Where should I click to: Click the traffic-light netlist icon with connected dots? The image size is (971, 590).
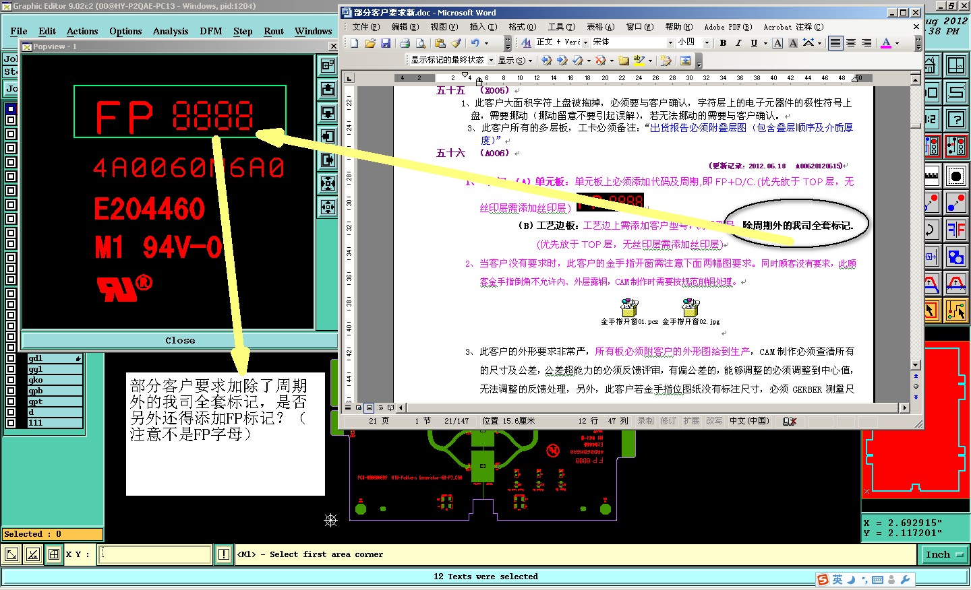956,145
